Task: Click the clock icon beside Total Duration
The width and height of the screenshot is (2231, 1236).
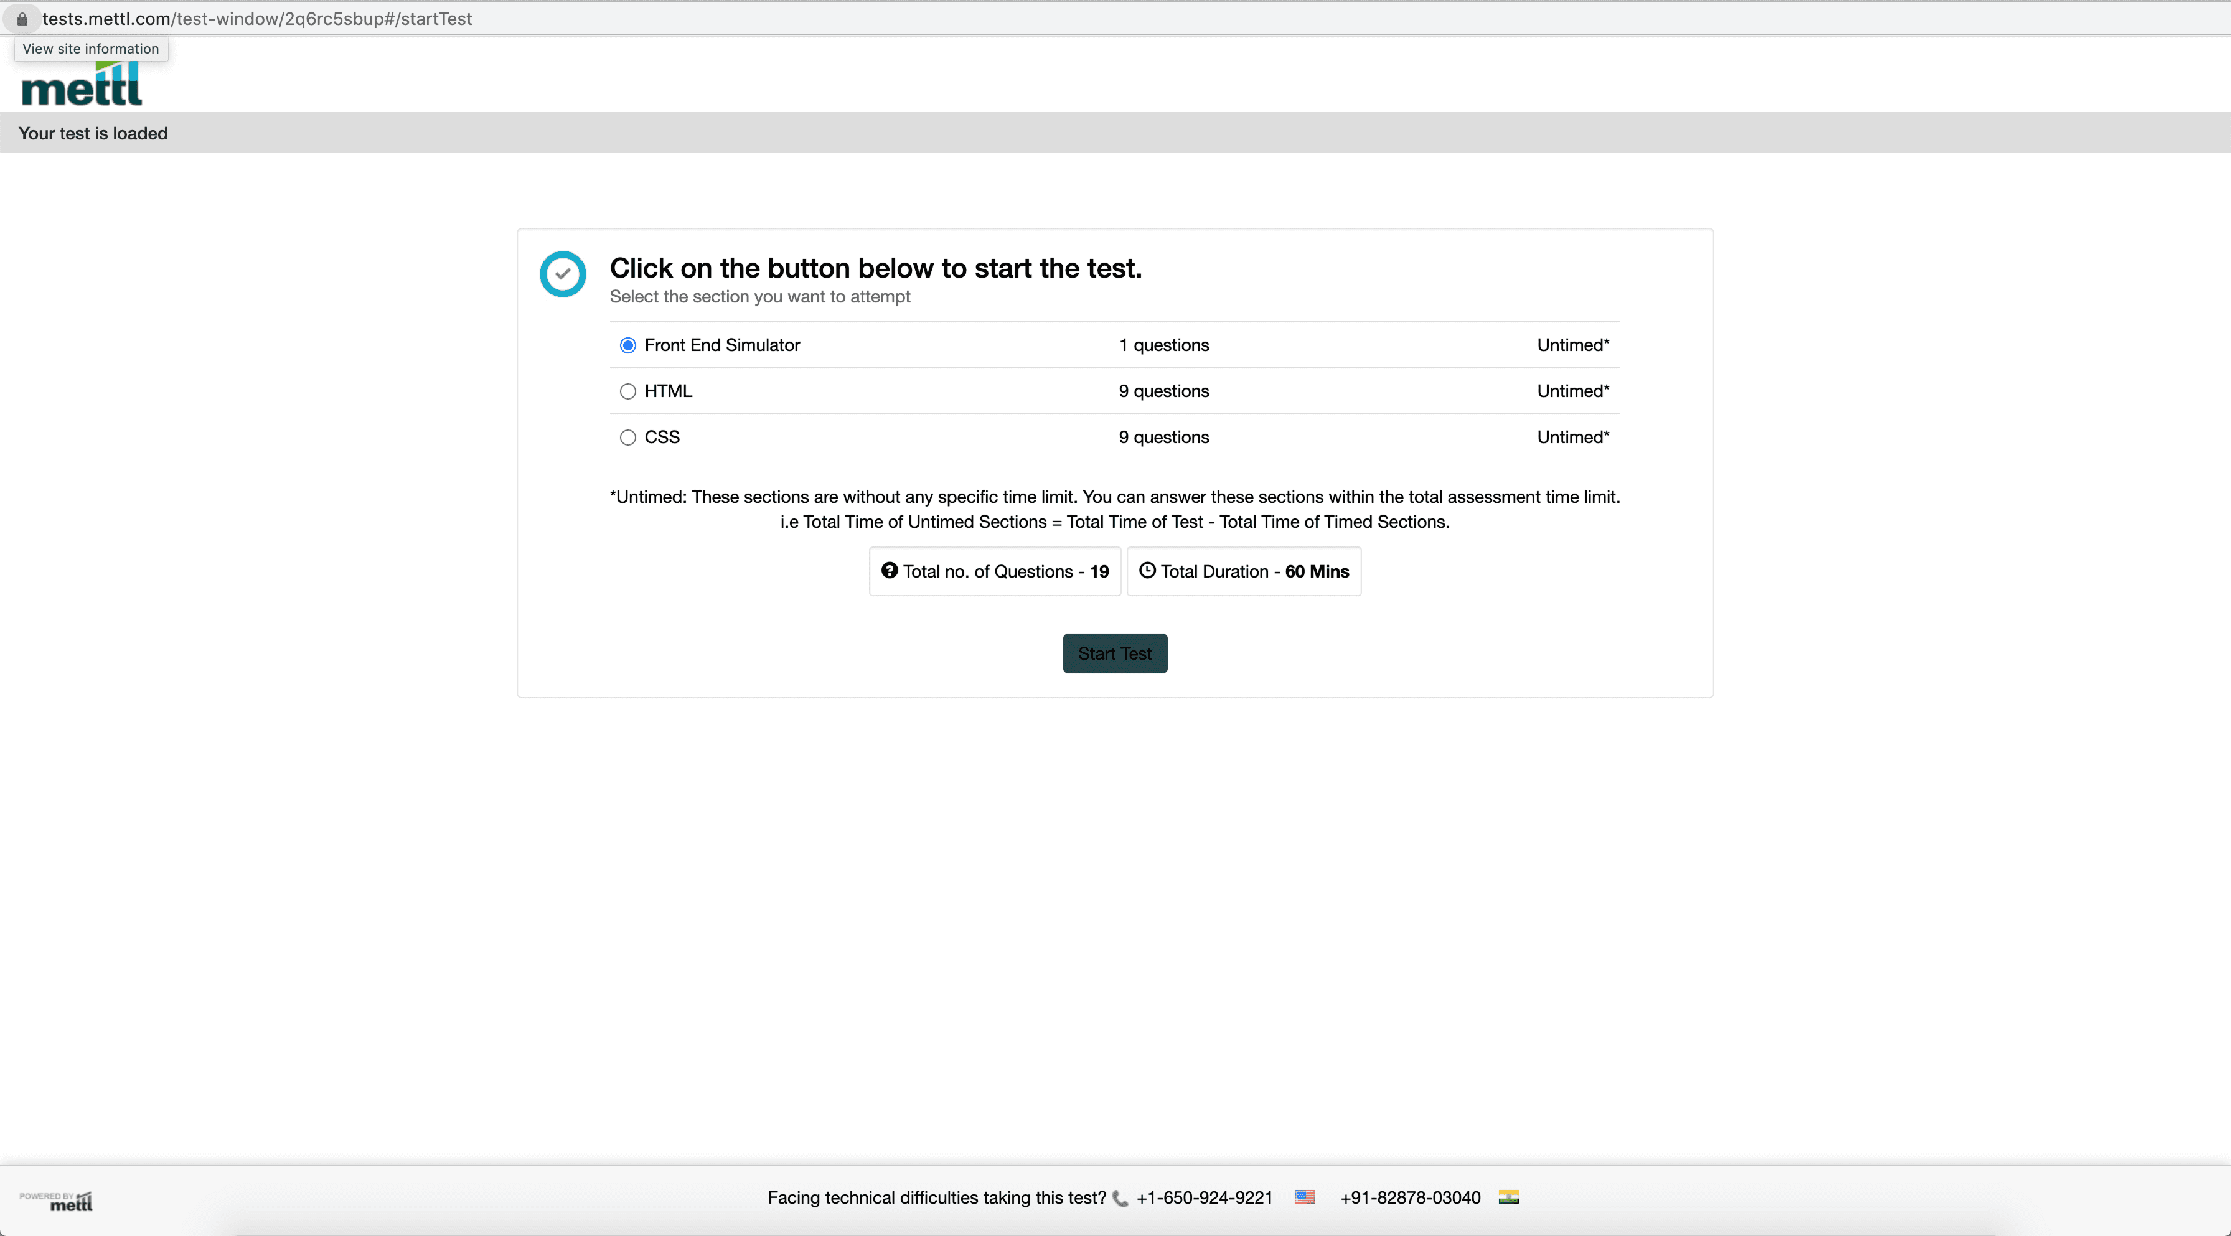Action: click(x=1147, y=570)
